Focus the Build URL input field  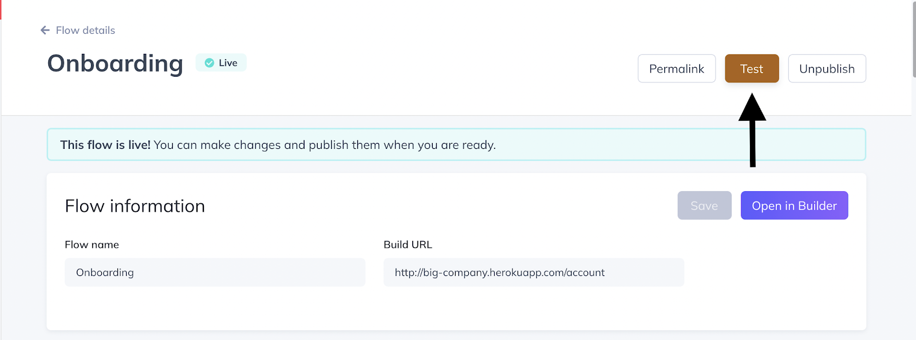coord(534,272)
